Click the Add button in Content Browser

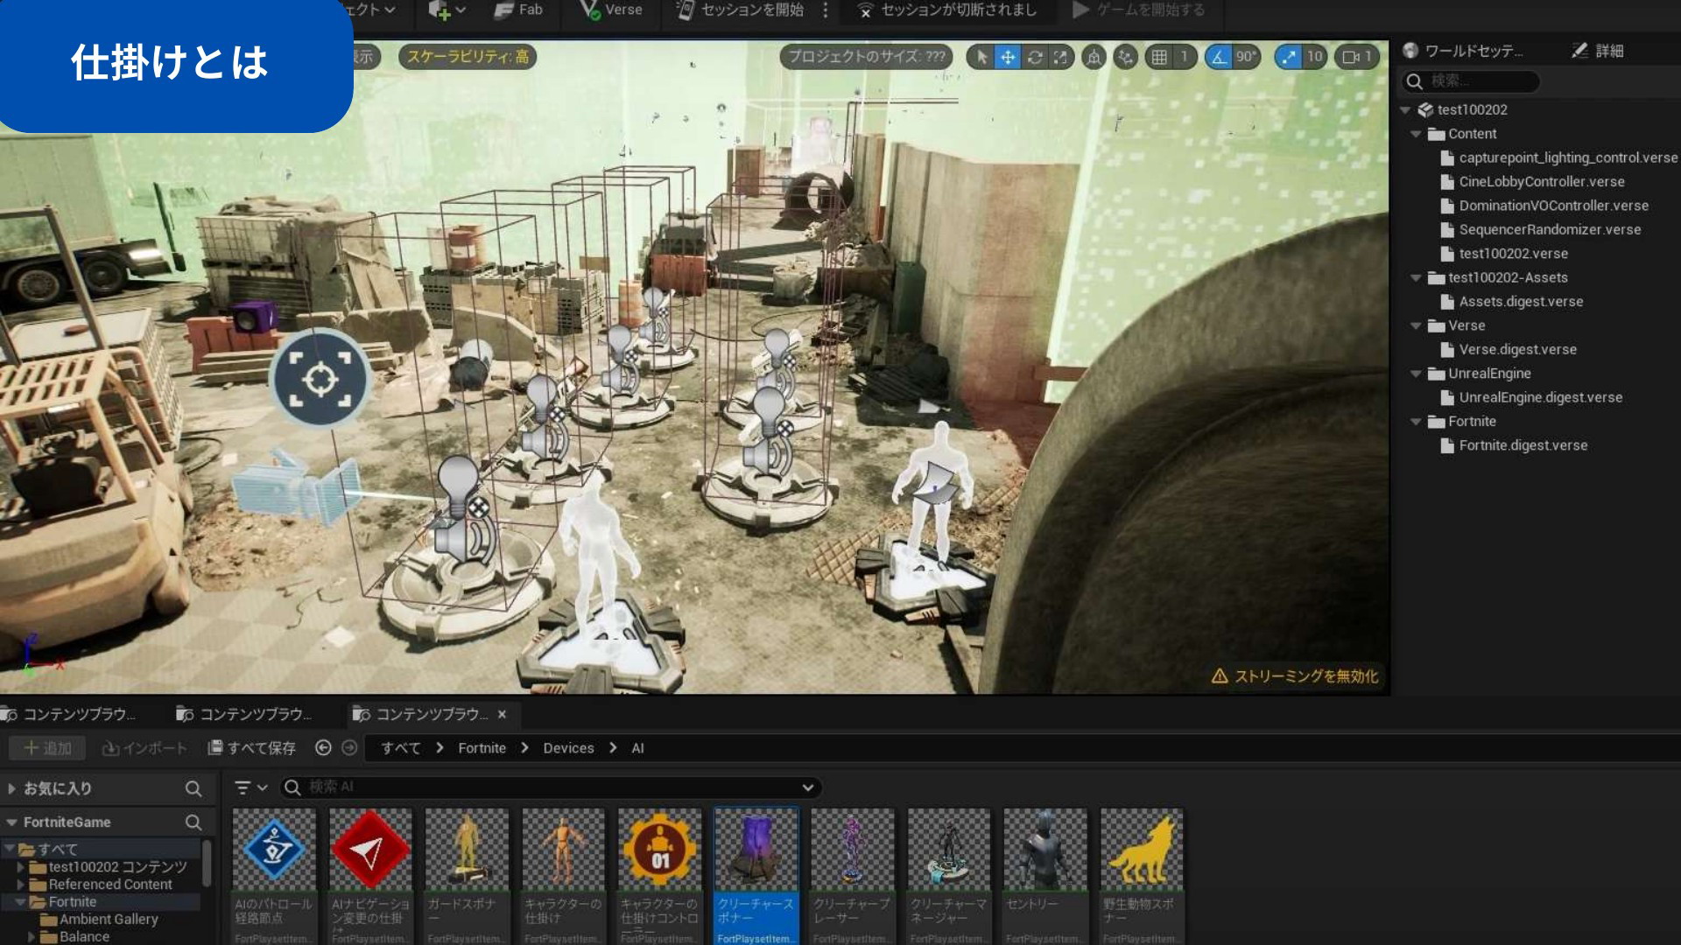[47, 748]
